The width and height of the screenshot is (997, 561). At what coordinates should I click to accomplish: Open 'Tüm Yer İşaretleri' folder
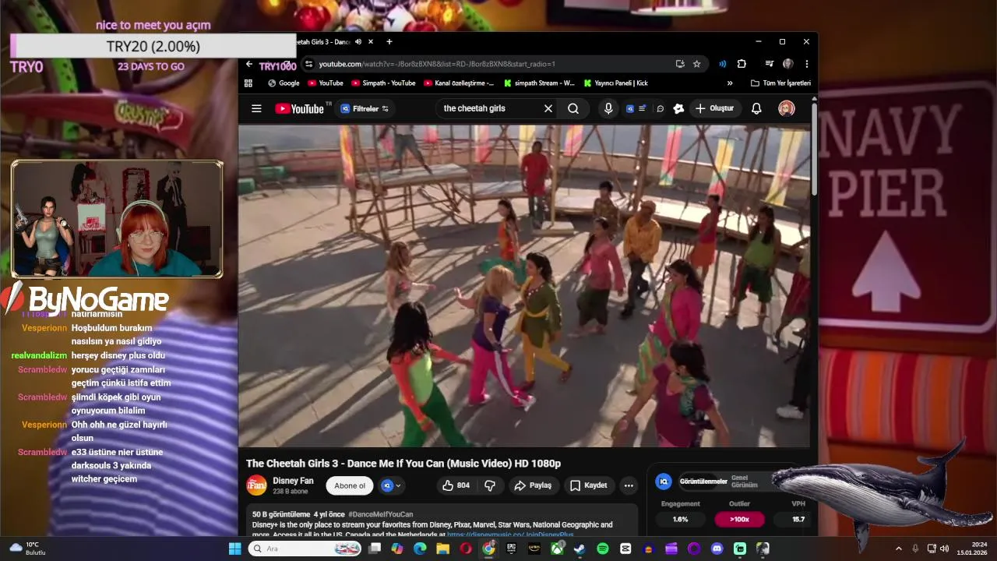[x=780, y=83]
